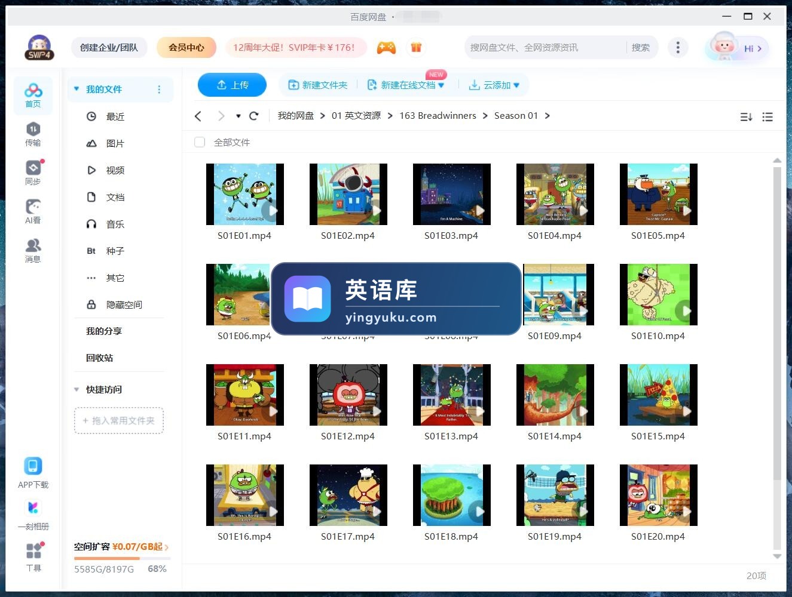Screen dimensions: 792x597
Task: Click the S01E05.mp4 file name
Action: click(x=658, y=235)
